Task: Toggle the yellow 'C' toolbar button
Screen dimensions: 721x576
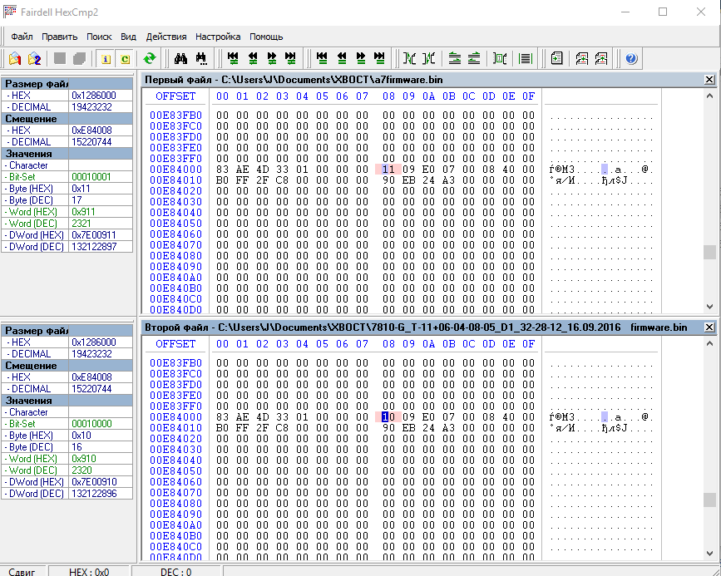Action: click(125, 58)
